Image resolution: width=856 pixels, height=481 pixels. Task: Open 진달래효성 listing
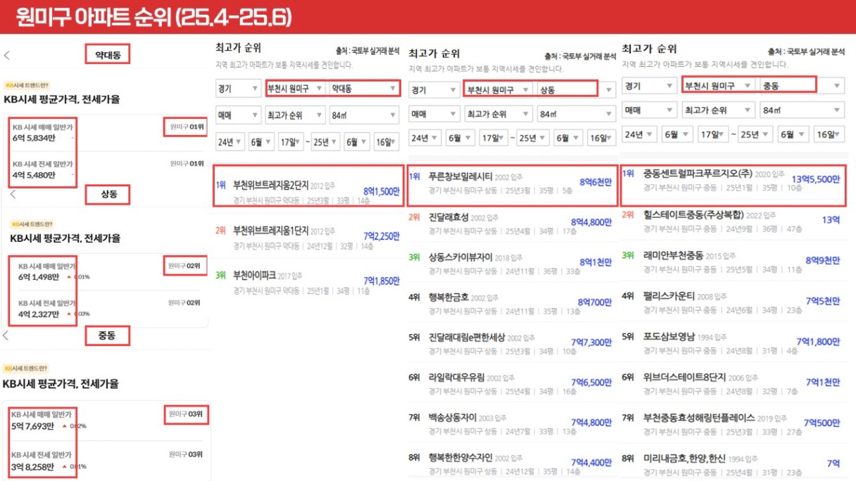pyautogui.click(x=512, y=222)
